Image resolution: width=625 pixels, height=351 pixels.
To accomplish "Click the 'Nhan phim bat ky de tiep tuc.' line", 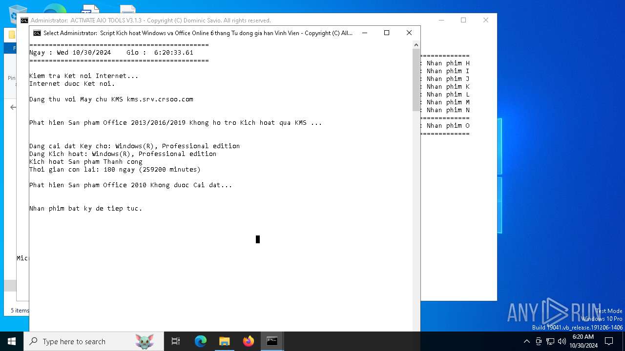I will tap(86, 208).
